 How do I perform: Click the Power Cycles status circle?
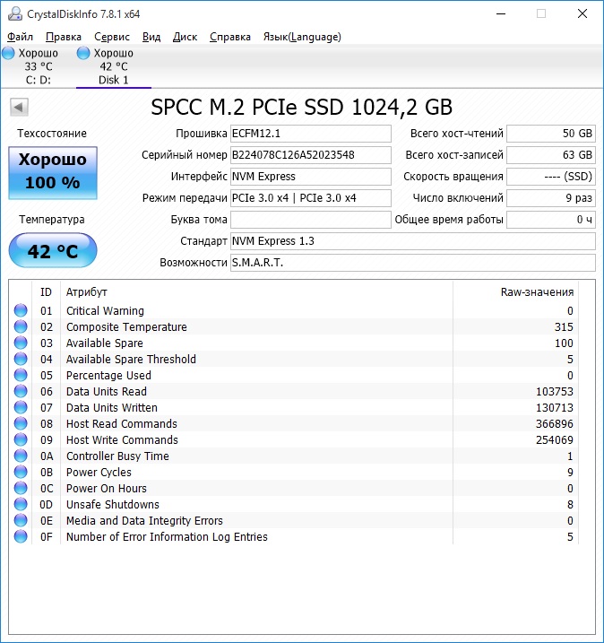tap(21, 472)
